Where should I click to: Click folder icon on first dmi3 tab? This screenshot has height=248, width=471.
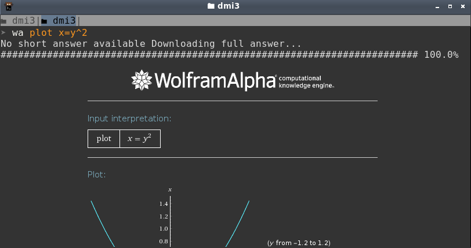3,21
